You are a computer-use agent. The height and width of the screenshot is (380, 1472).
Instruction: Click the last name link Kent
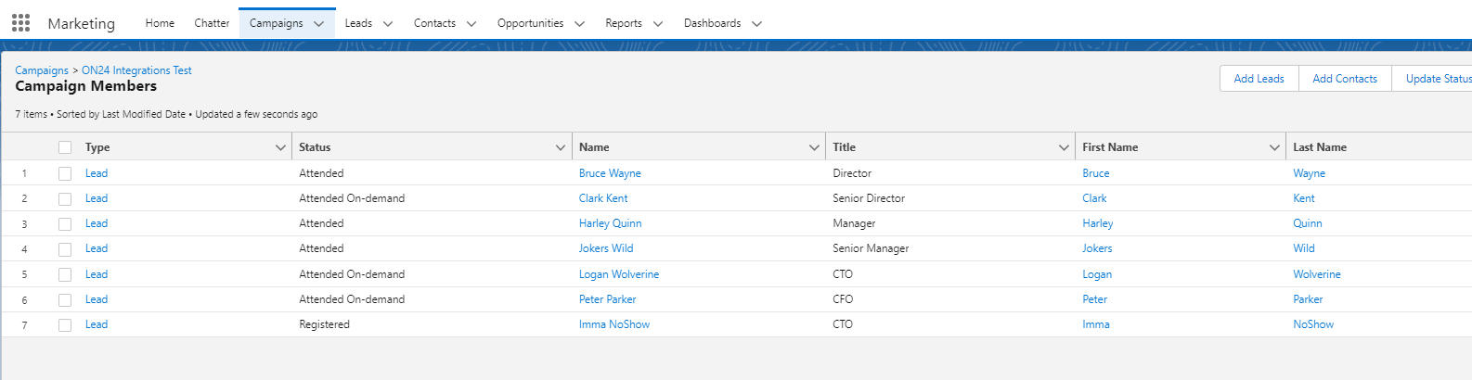1304,198
